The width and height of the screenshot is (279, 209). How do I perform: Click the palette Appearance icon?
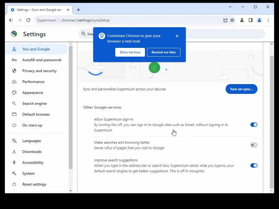coord(14,93)
